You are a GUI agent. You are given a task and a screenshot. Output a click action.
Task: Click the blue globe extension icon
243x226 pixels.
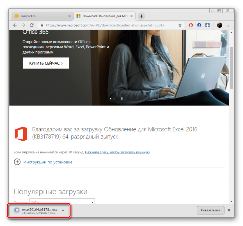pyautogui.click(x=199, y=25)
